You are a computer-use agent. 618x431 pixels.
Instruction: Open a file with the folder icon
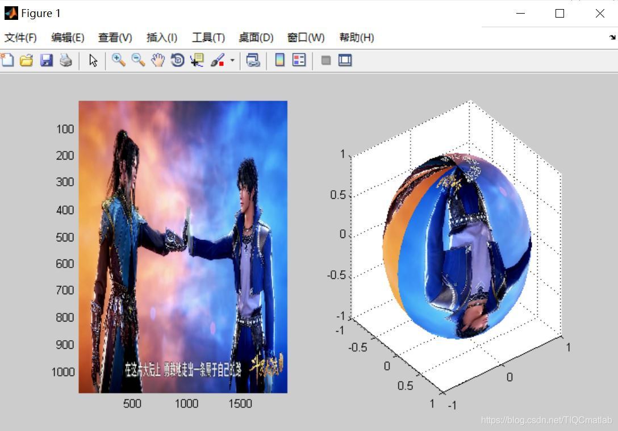coord(26,60)
